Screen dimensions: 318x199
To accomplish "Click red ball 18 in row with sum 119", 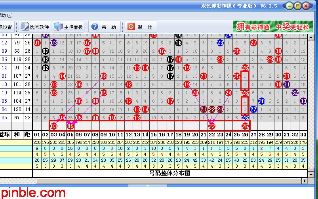I will (179, 59).
